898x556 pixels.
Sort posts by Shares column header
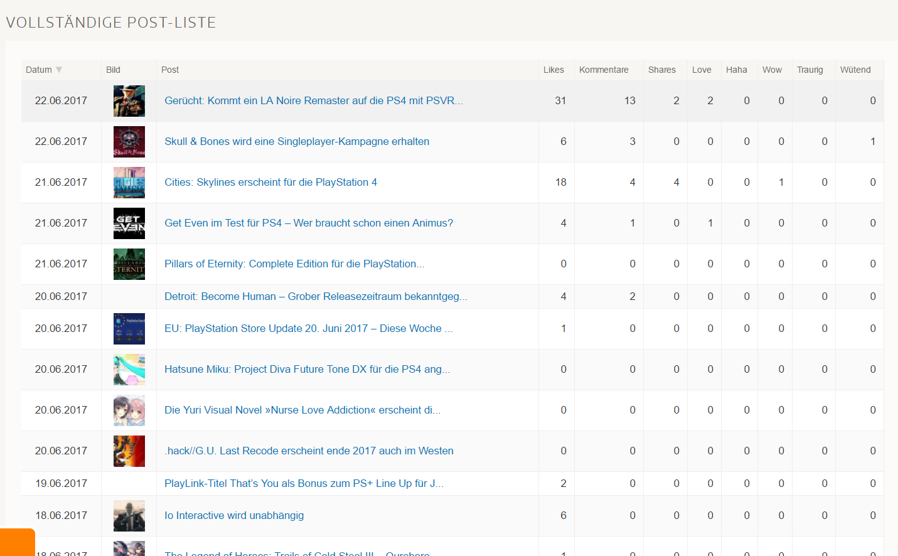(x=661, y=70)
